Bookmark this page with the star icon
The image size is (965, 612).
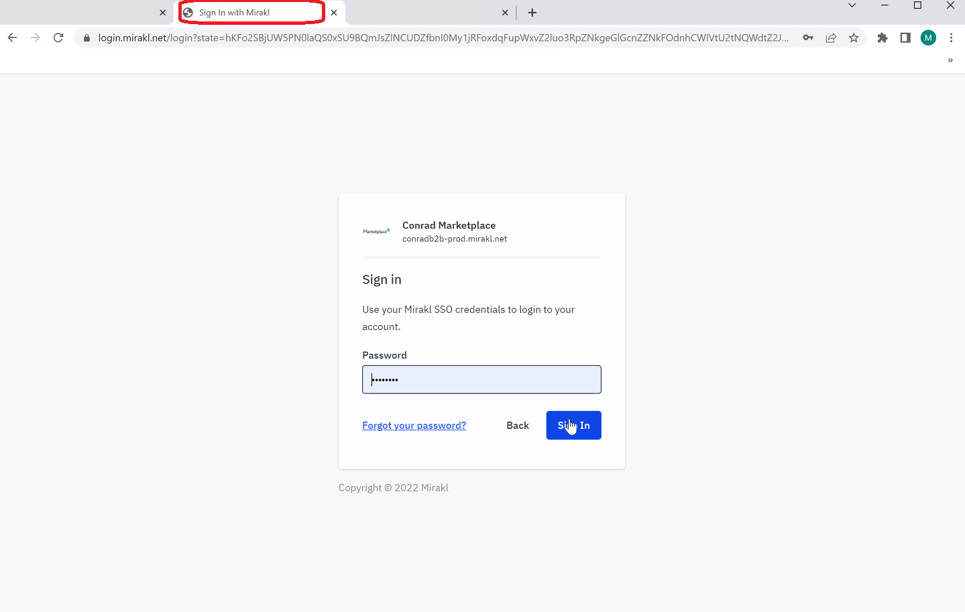pos(854,38)
